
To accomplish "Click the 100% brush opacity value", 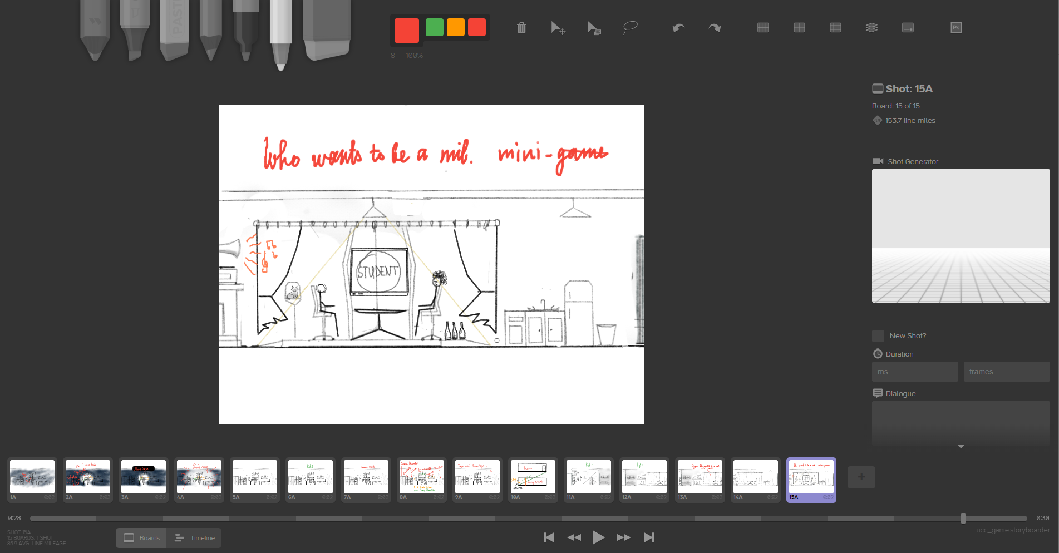I will click(x=414, y=56).
